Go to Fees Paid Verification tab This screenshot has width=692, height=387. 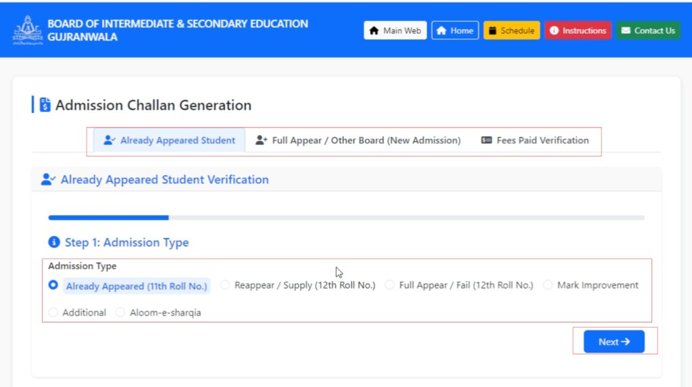[x=535, y=141]
